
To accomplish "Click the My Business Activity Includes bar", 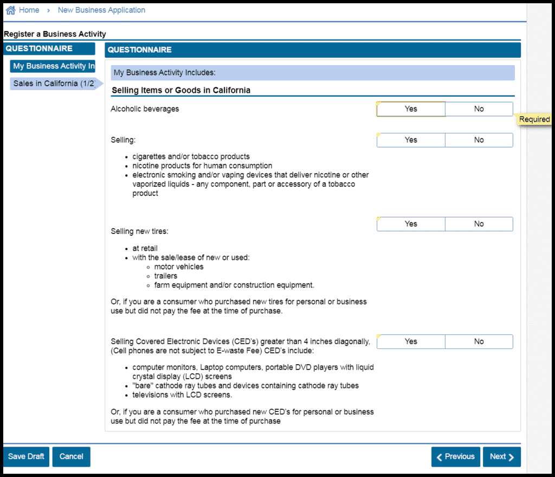I will coord(312,73).
